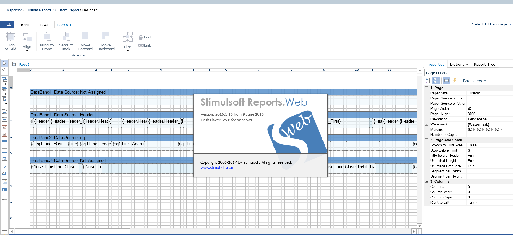513x235 pixels.
Task: Open the FILE menu tab
Action: point(7,24)
